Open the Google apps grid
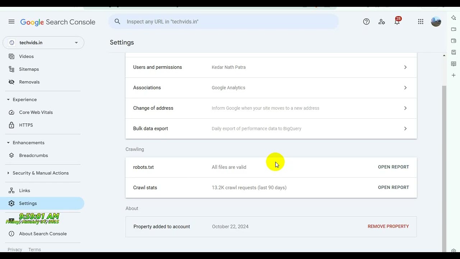Viewport: 460px width, 259px height. tap(420, 22)
